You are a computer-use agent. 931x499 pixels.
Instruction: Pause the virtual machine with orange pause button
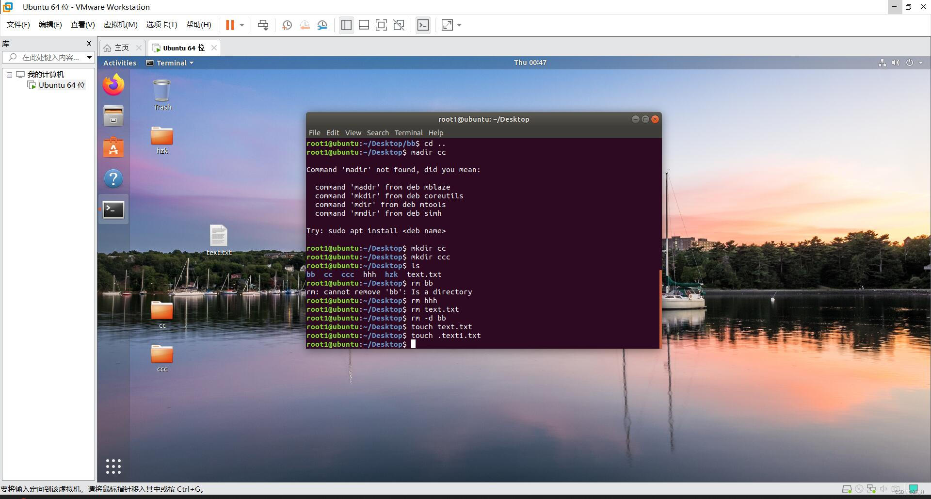[x=230, y=25]
